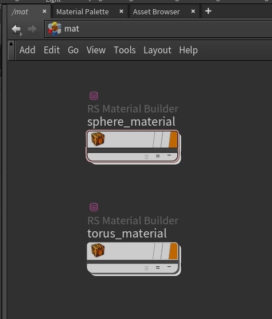Expand sphere_material node inputs with equals icon

pos(158,156)
